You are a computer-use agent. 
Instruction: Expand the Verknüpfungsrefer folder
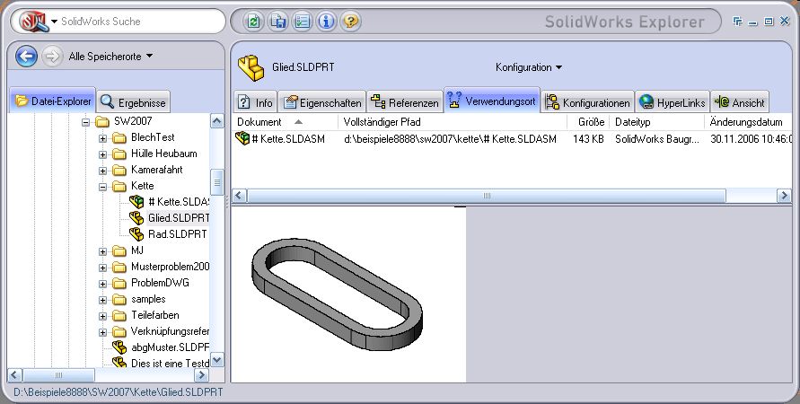(102, 332)
